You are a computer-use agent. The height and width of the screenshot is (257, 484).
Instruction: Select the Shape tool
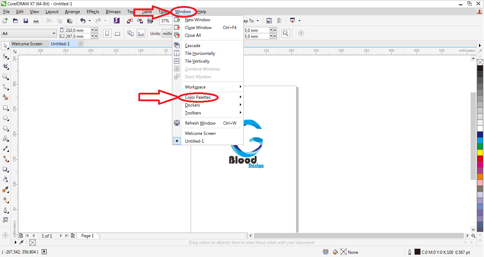(5, 56)
